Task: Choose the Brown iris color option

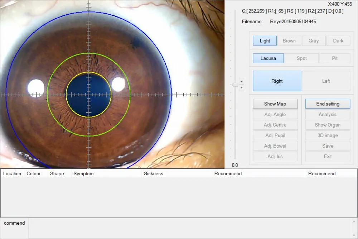Action: click(289, 41)
